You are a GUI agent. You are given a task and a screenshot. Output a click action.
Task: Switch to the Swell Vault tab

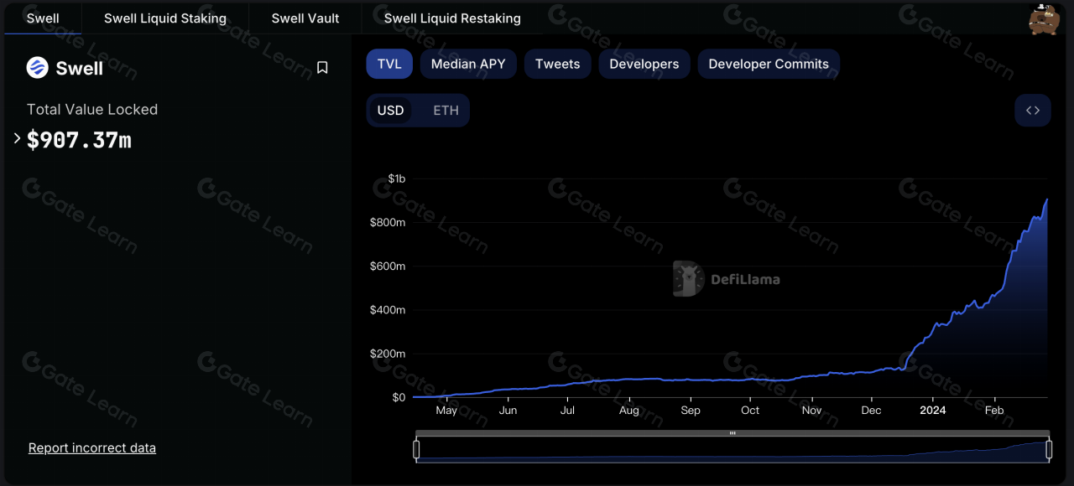[305, 18]
